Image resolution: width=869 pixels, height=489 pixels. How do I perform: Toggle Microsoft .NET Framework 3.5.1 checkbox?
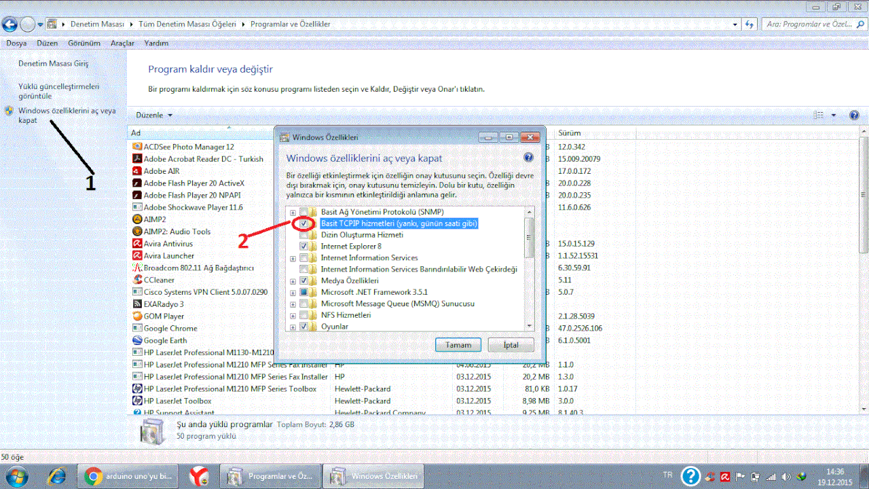click(303, 293)
